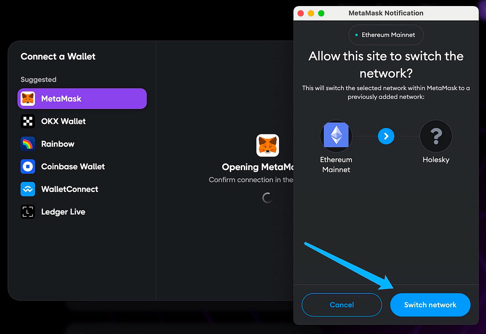Click the loading spinner under Opening MetaMask
The image size is (486, 334).
[x=268, y=198]
